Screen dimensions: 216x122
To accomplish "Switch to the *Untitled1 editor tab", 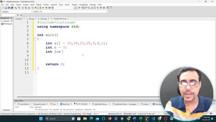I will pos(19,19).
